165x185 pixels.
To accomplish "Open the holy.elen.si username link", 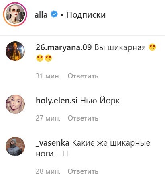I will [57, 101].
